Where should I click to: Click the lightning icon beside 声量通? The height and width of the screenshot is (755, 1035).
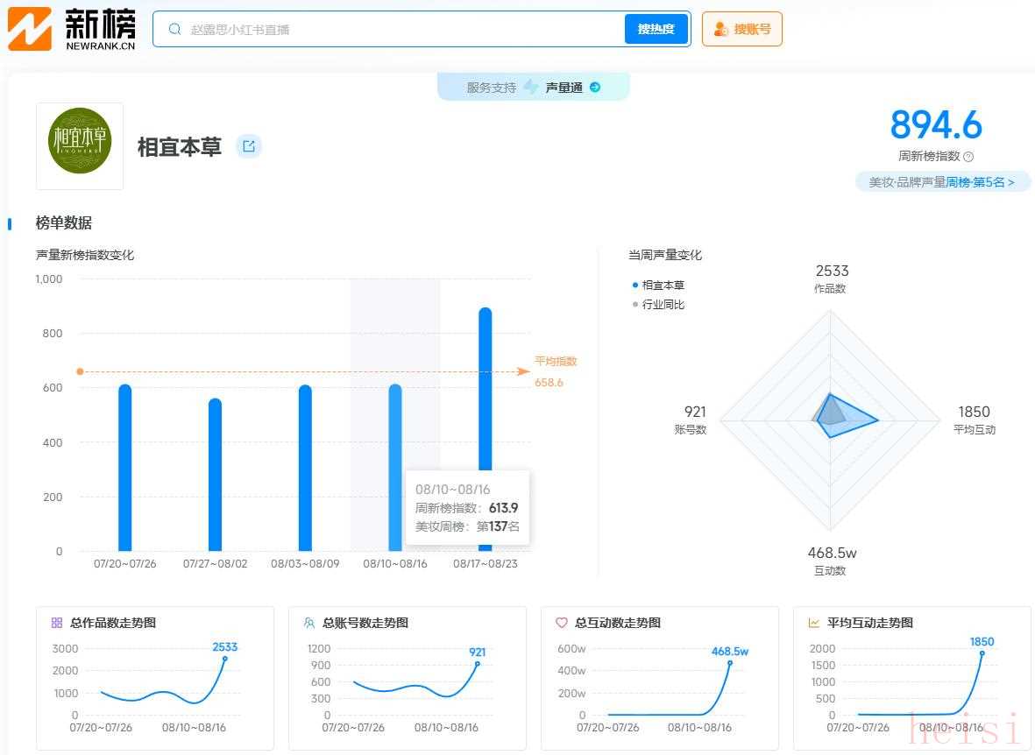pos(531,87)
